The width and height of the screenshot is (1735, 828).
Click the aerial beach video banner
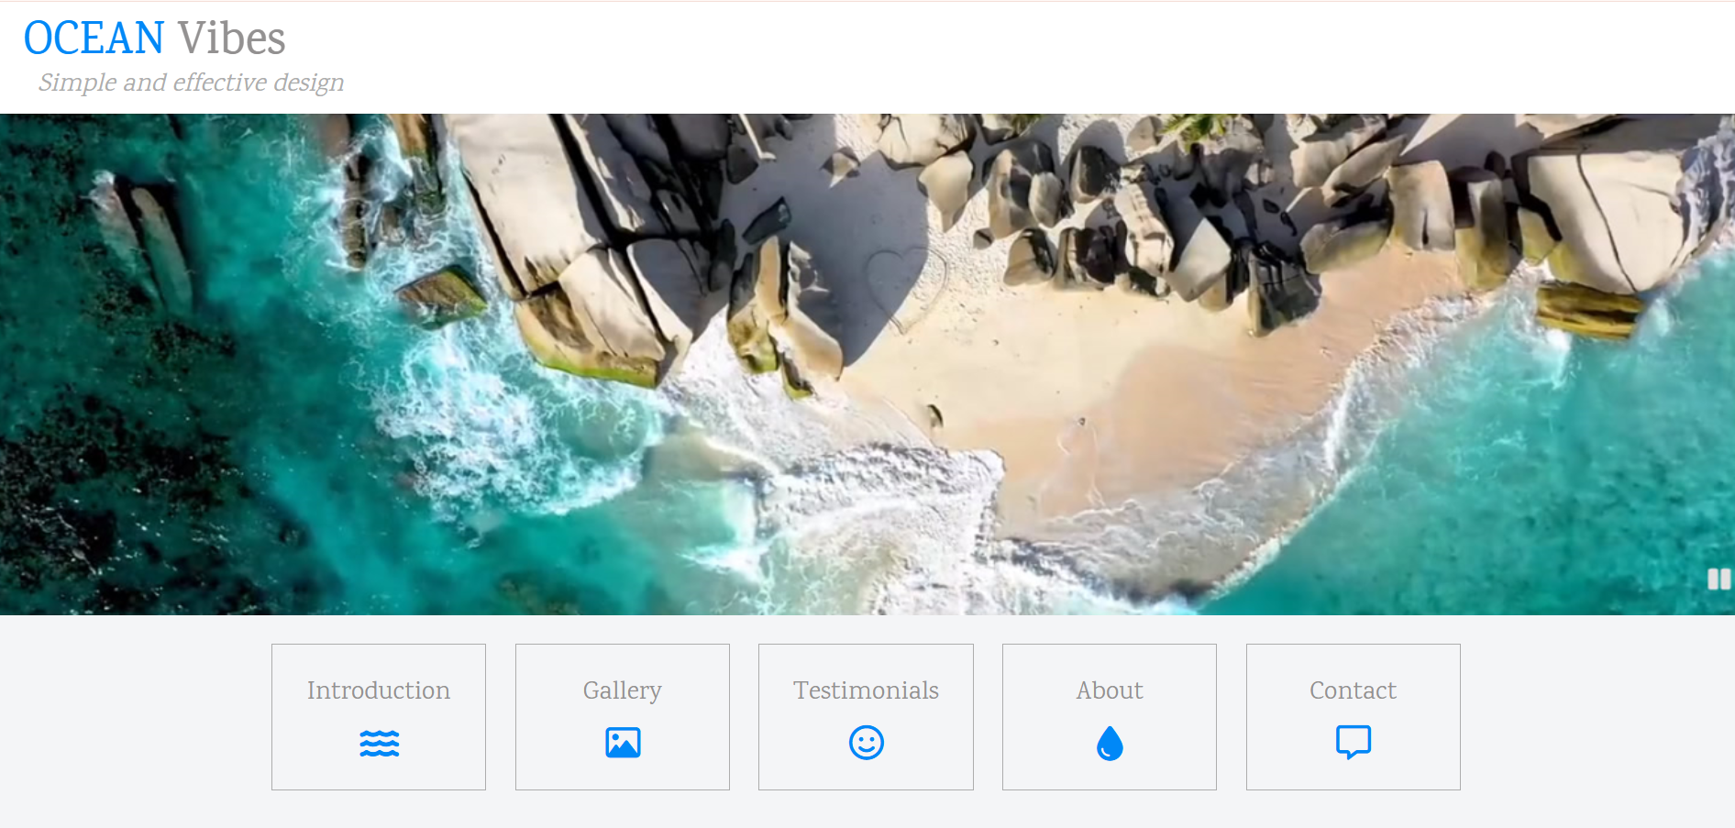(867, 364)
